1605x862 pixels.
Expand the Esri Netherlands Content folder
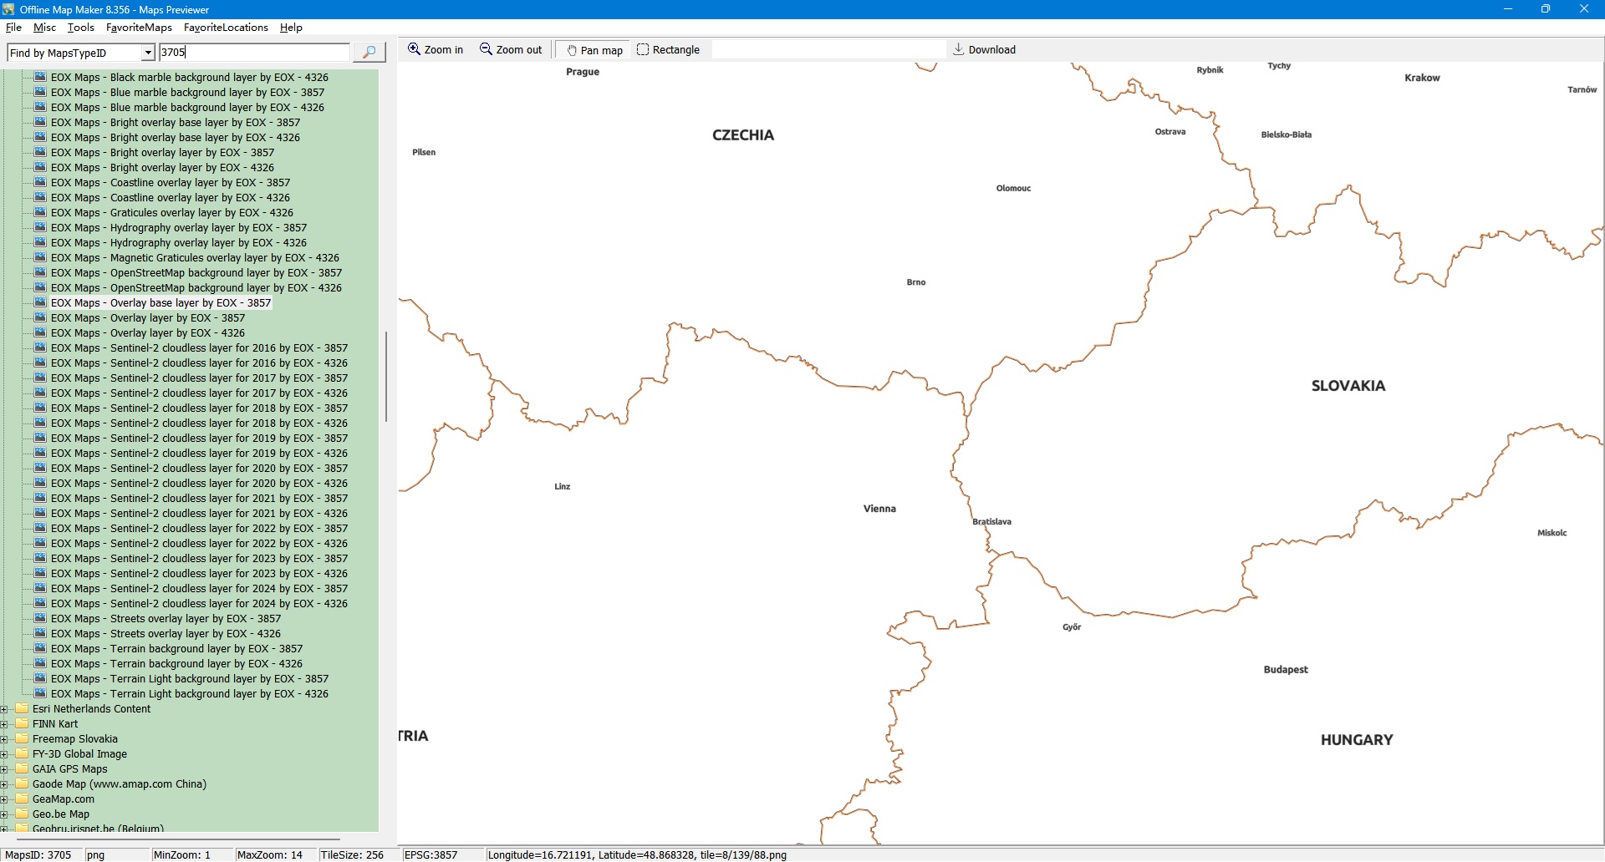5,709
